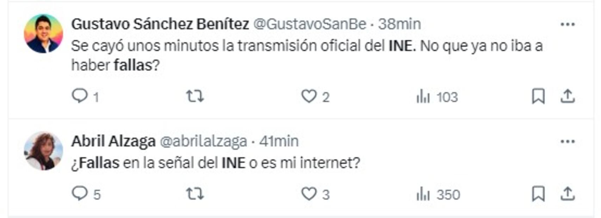
Task: Share Gustavo Sánchez Benítez's tweet
Action: tap(568, 96)
